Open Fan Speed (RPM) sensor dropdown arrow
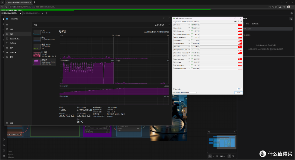295x160 pixels. pos(189,44)
